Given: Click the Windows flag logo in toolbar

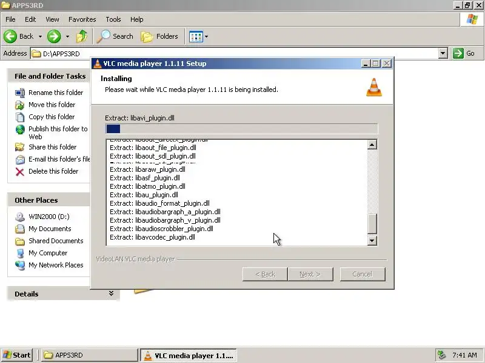Looking at the screenshot, I should (x=472, y=19).
